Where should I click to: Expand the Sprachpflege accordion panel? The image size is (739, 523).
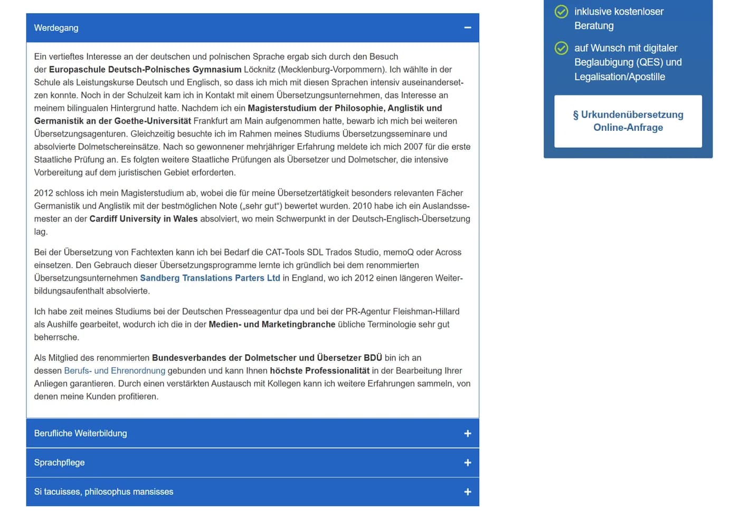point(253,463)
